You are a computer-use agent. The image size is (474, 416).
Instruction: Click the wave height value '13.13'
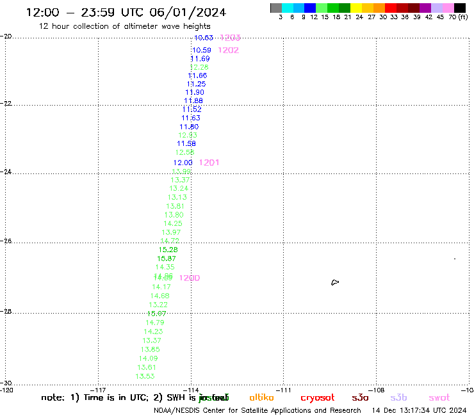tap(177, 197)
